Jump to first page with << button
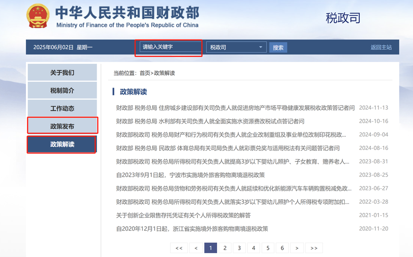 click(179, 248)
